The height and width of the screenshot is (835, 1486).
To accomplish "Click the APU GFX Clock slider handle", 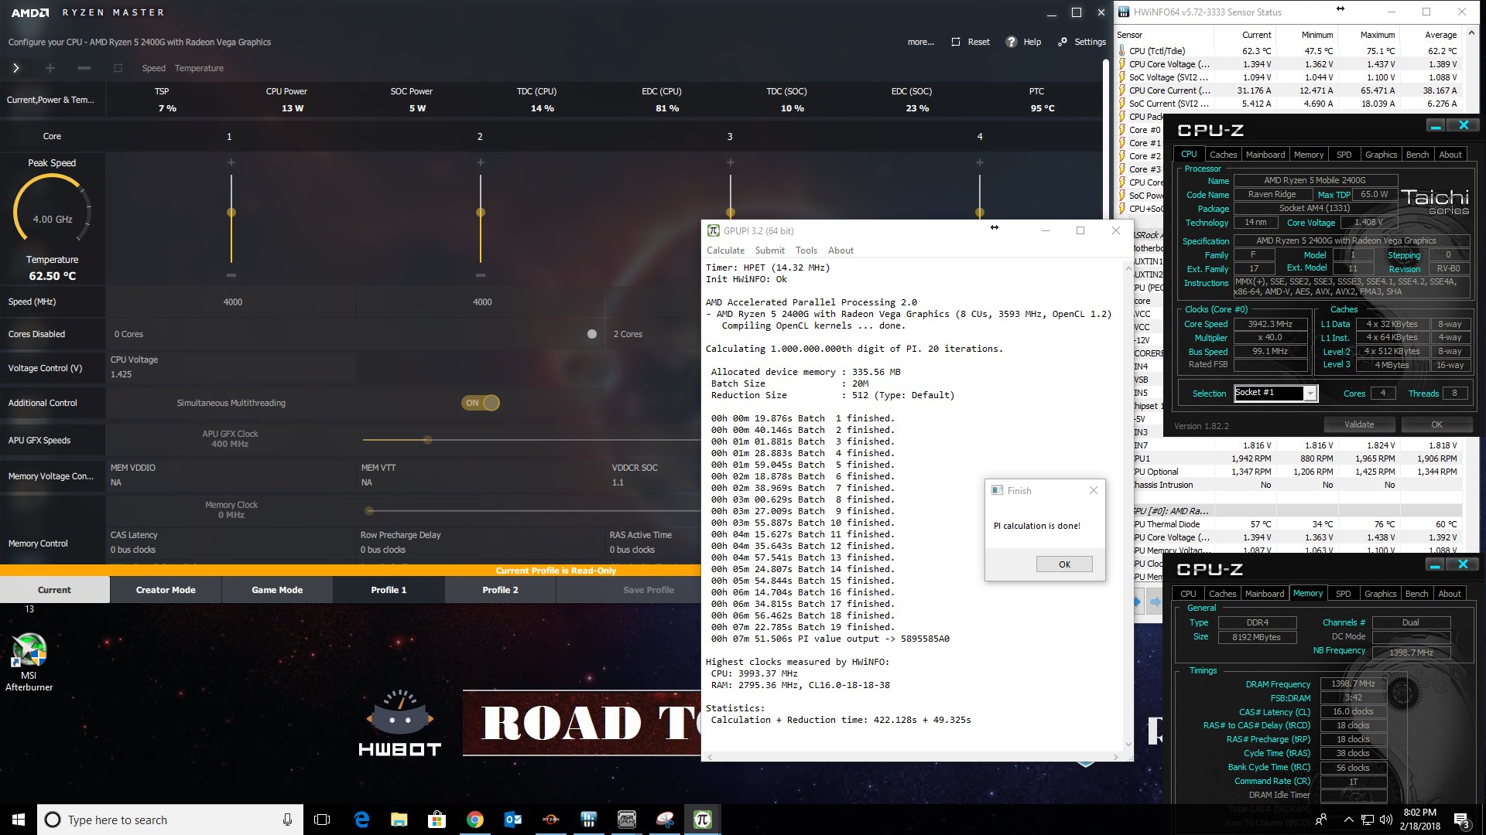I will (x=427, y=440).
